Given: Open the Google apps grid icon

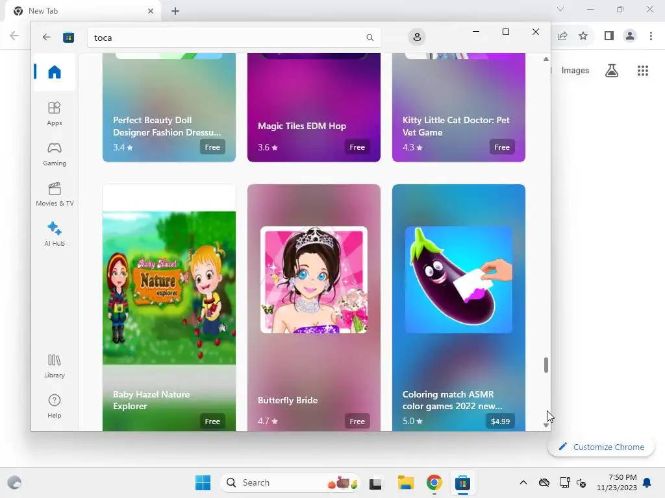Looking at the screenshot, I should click(x=643, y=71).
